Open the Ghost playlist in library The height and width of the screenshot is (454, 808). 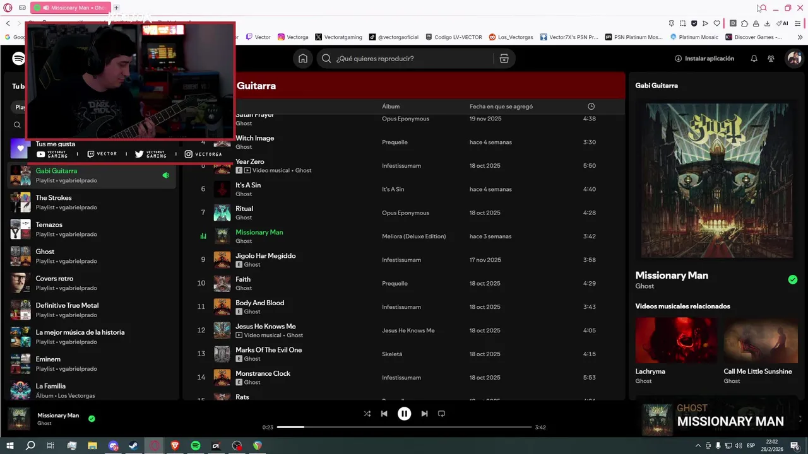click(92, 256)
